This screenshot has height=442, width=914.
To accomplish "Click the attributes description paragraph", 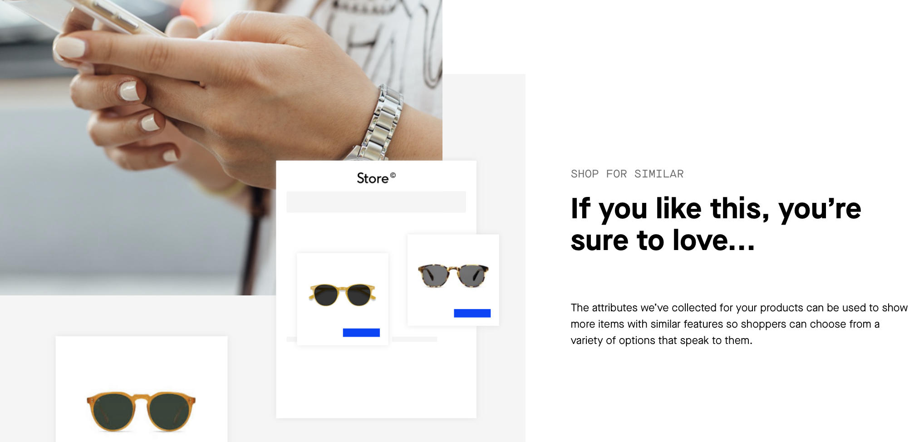I will tap(739, 324).
